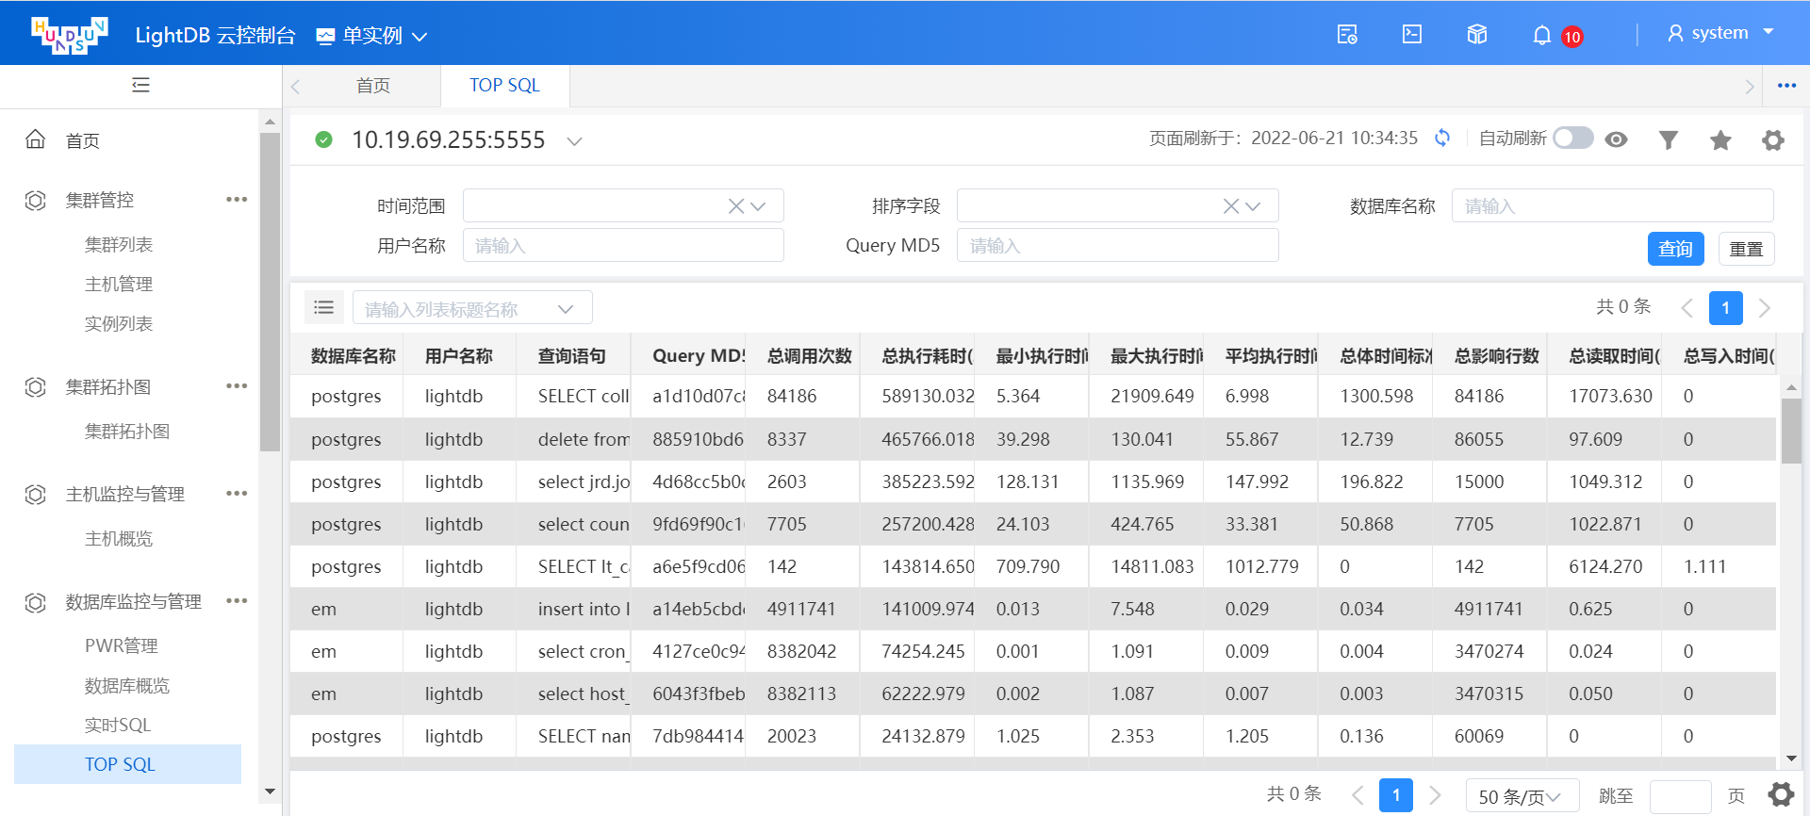Open the settings gear in the instance bar
This screenshot has height=816, width=1810.
click(1773, 140)
